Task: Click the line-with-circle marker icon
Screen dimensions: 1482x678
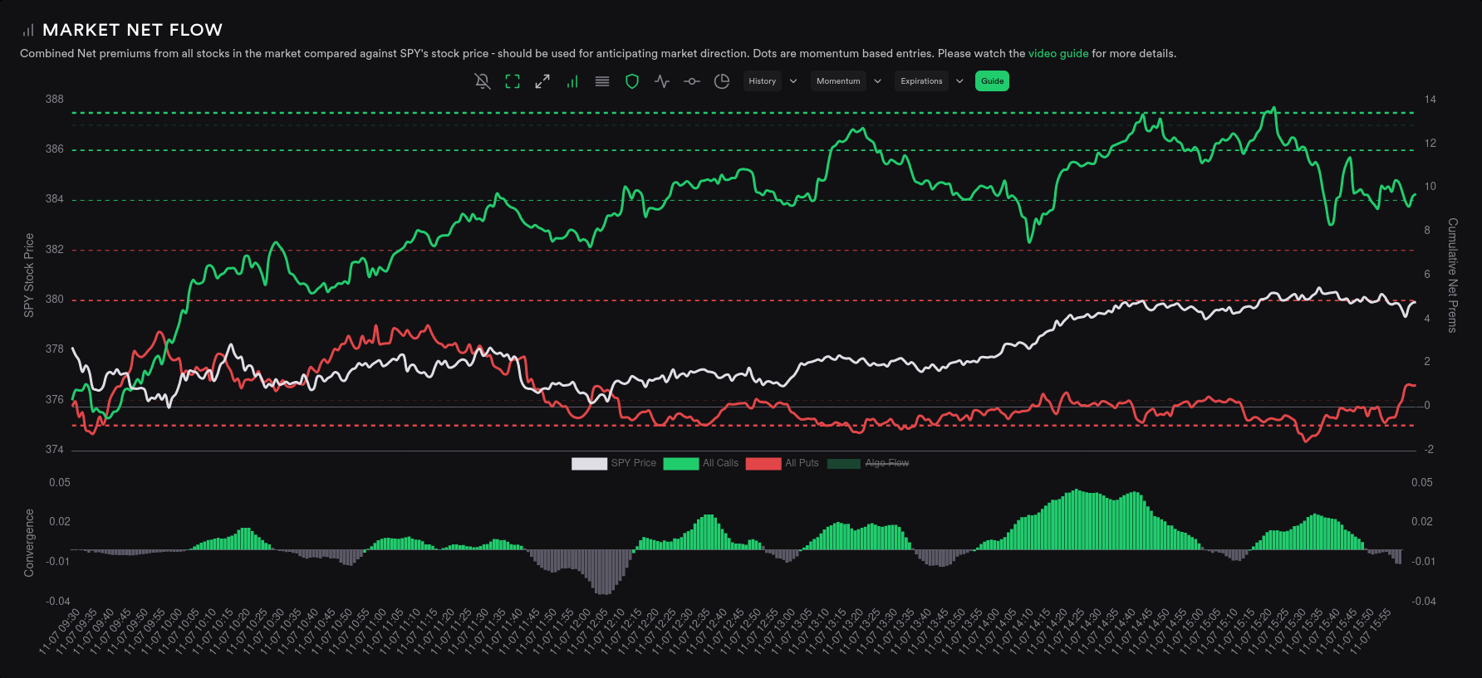Action: [692, 81]
